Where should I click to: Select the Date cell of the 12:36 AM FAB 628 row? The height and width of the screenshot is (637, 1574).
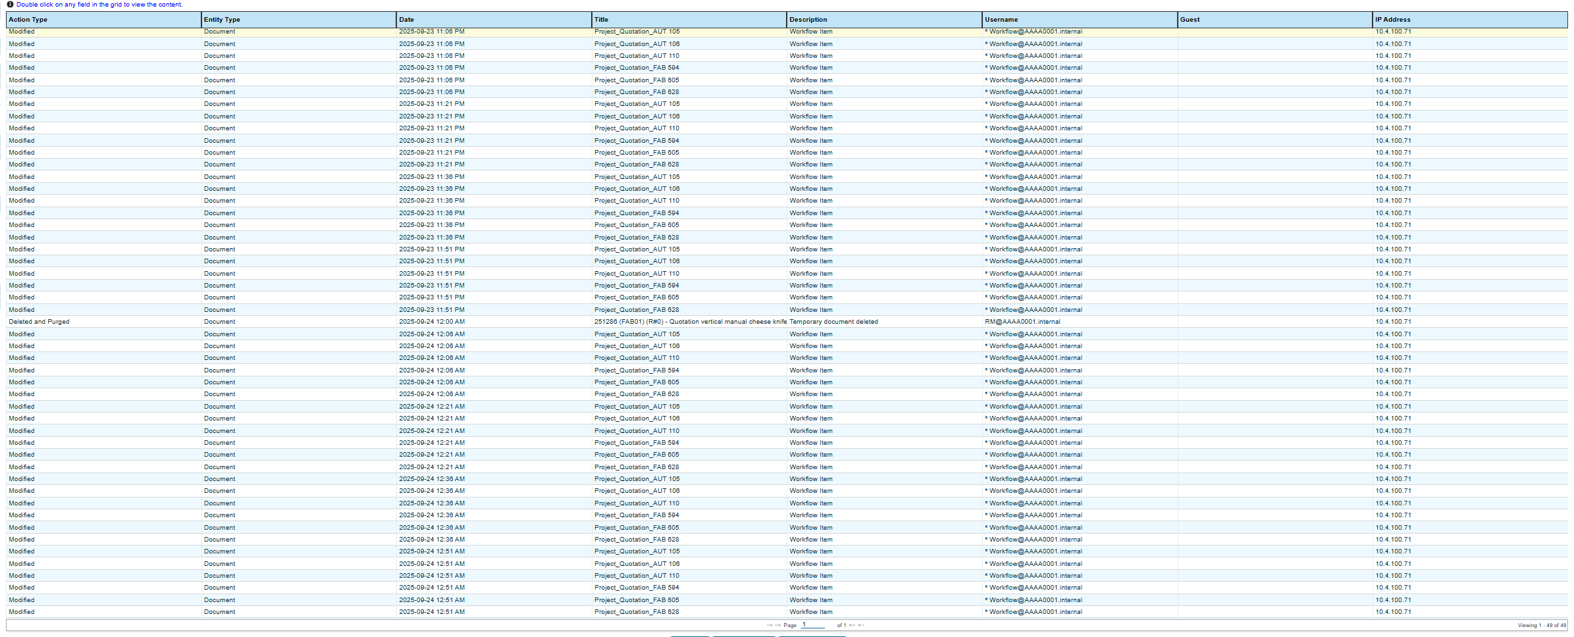[x=494, y=540]
